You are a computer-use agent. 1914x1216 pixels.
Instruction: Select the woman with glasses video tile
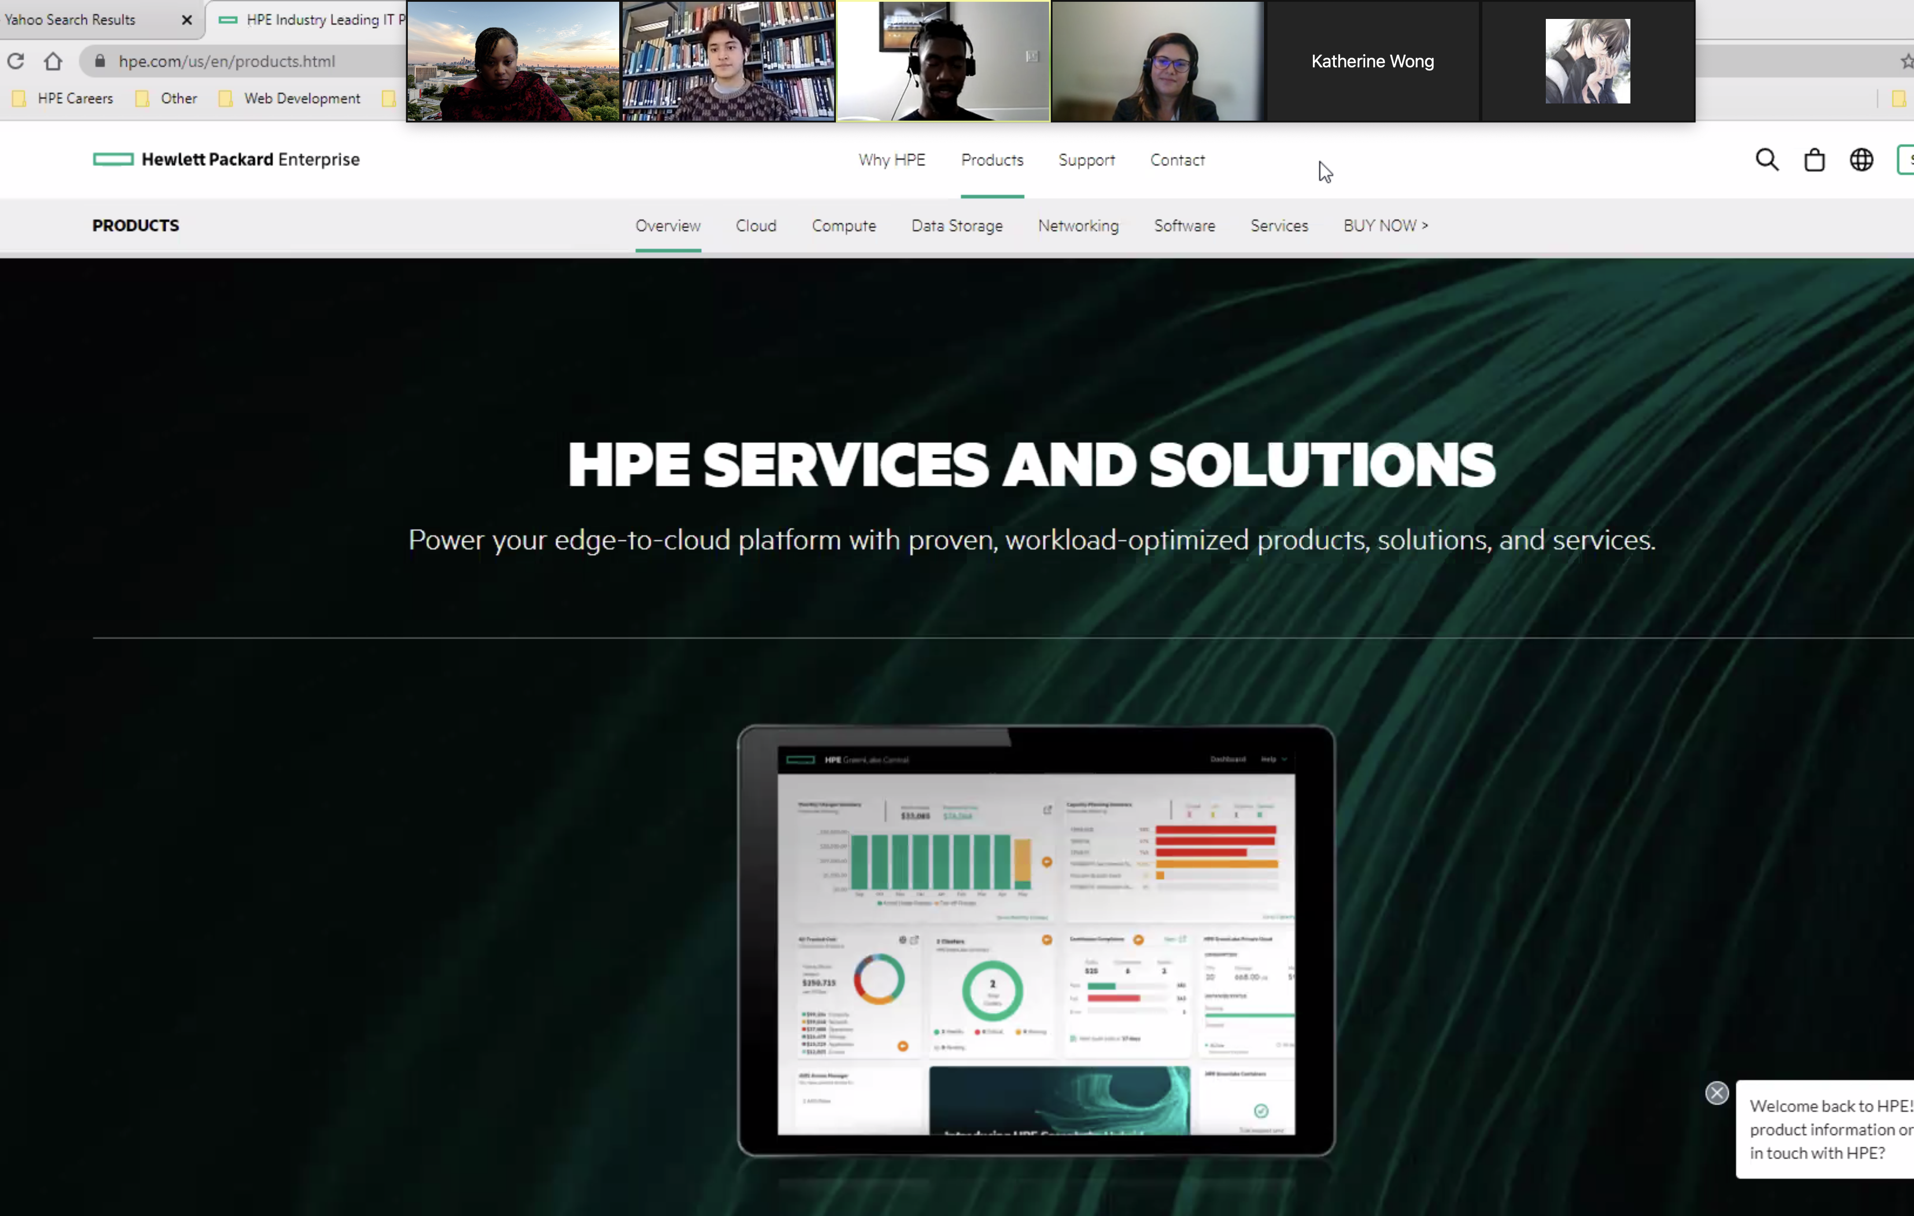1157,61
